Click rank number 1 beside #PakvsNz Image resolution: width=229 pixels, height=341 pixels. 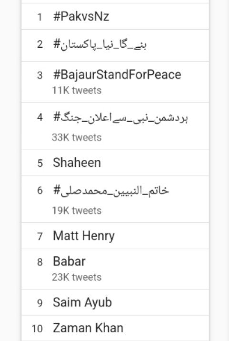[40, 17]
